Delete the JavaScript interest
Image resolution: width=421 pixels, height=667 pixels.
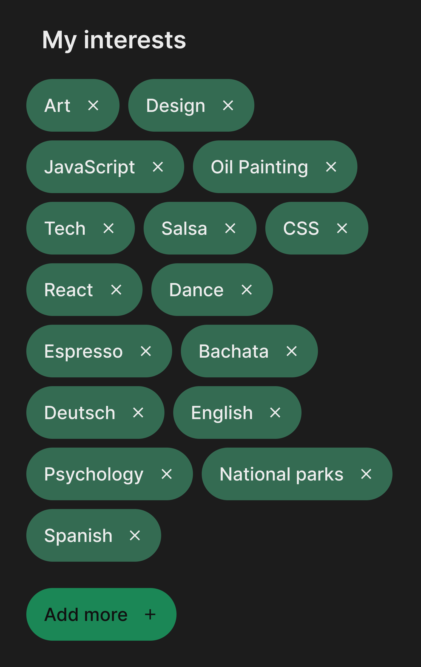[x=158, y=167]
